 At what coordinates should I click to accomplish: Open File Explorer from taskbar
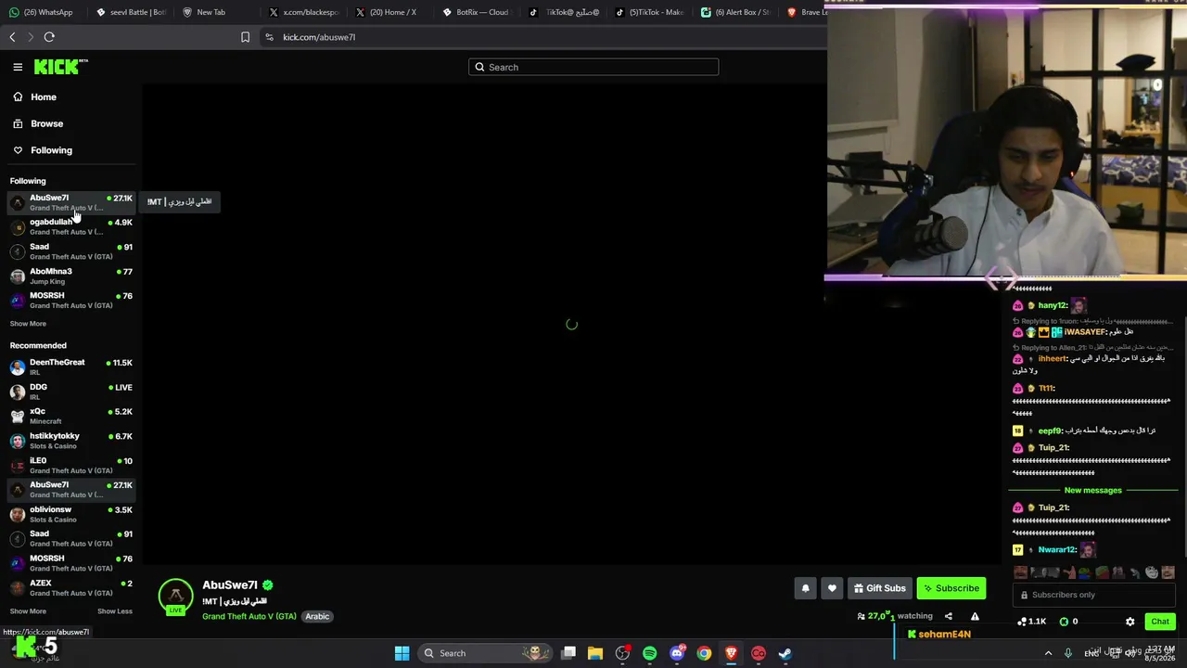[x=595, y=653]
